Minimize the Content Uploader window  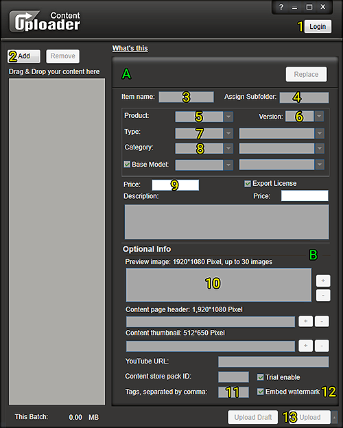tap(294, 8)
